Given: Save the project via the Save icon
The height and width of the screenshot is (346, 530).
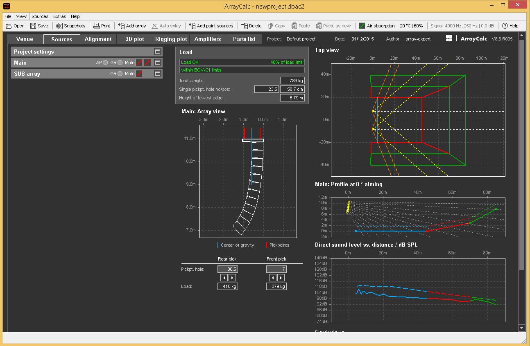Looking at the screenshot, I should click(39, 25).
